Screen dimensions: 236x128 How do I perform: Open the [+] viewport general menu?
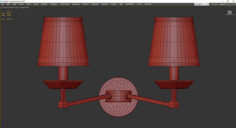[x=2, y=7]
